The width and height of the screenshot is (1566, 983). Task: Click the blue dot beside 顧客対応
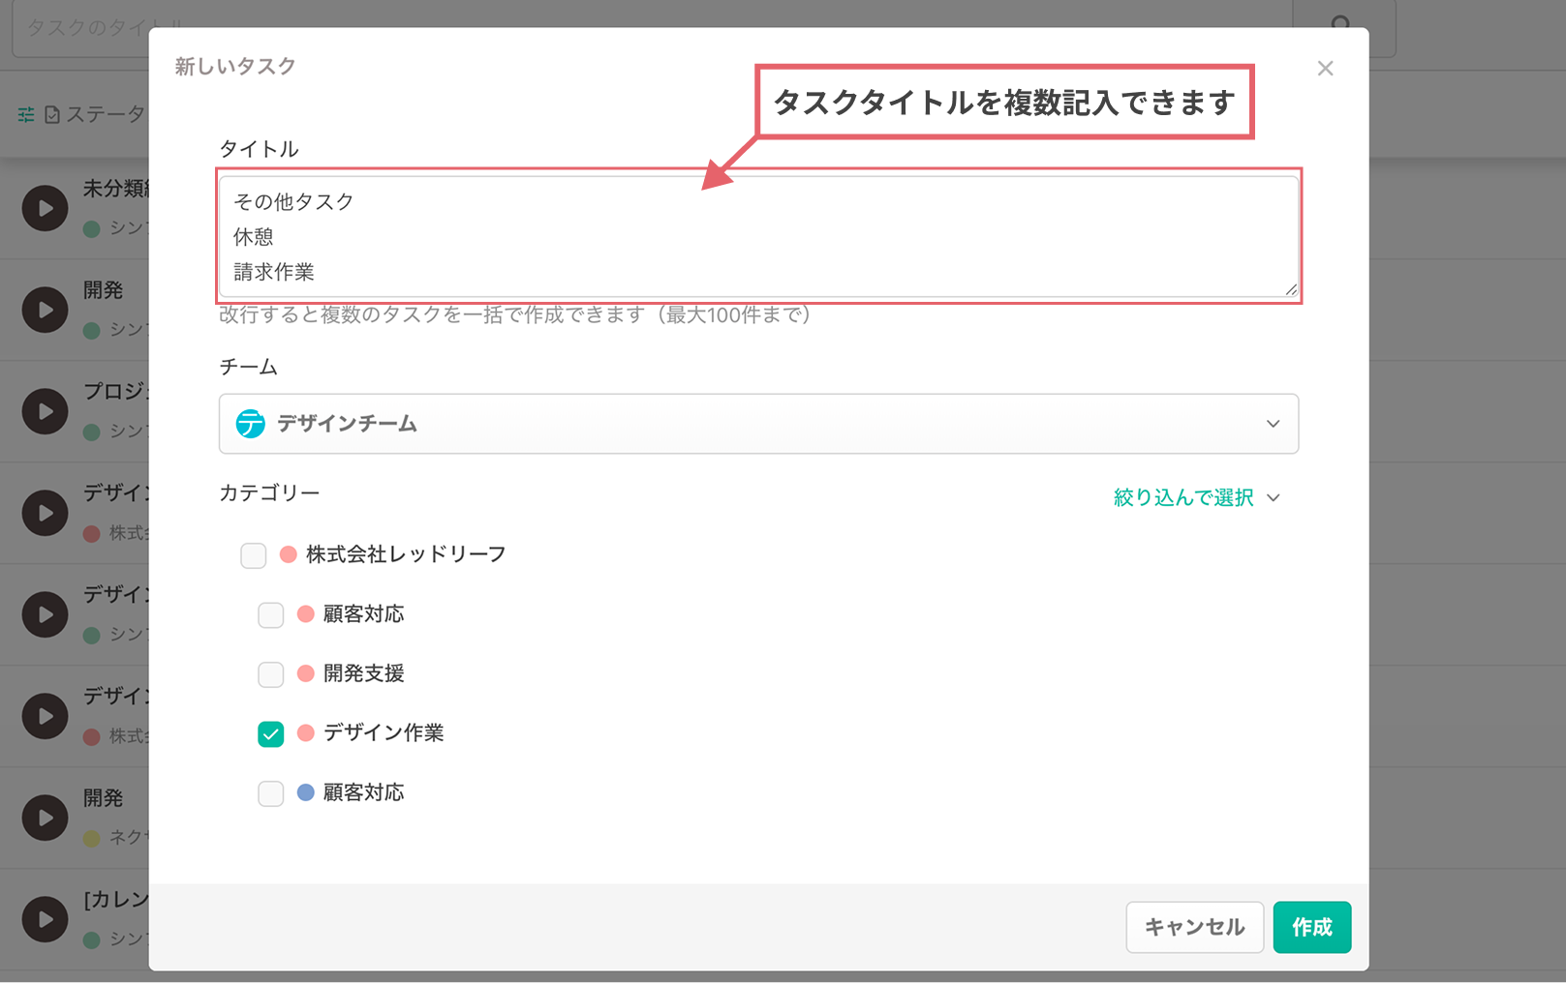click(x=305, y=792)
